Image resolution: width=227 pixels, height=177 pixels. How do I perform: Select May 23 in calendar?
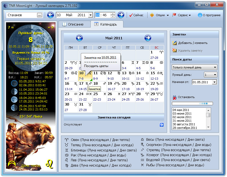[71, 97]
